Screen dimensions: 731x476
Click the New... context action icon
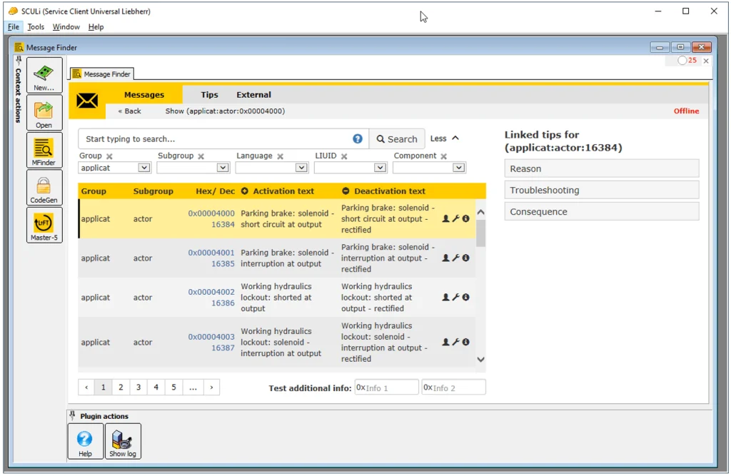point(44,74)
